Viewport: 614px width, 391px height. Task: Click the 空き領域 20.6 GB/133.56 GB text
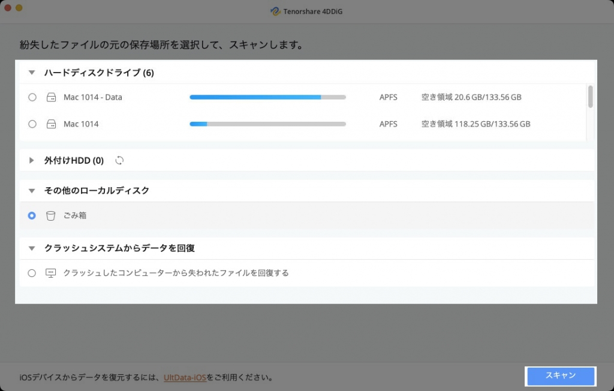[471, 97]
